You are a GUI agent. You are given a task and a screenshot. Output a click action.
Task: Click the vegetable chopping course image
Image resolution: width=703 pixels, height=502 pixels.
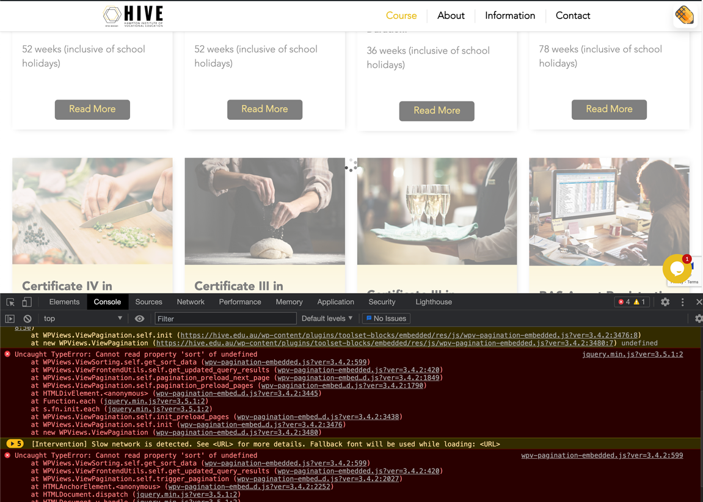(x=92, y=211)
